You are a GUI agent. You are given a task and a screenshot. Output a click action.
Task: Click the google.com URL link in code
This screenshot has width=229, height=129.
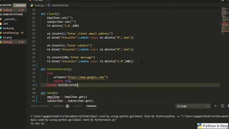point(86,77)
